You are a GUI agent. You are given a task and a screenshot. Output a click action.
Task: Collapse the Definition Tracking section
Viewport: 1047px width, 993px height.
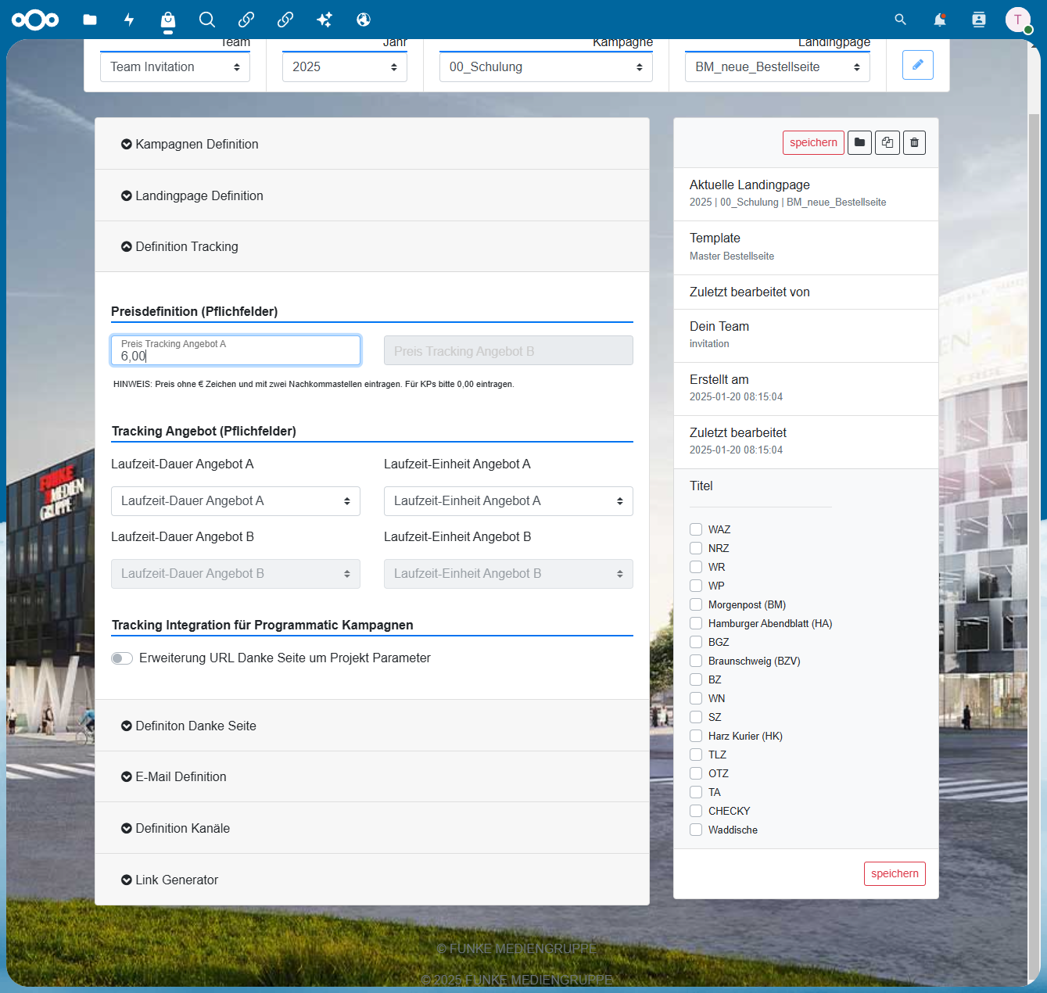tap(372, 246)
